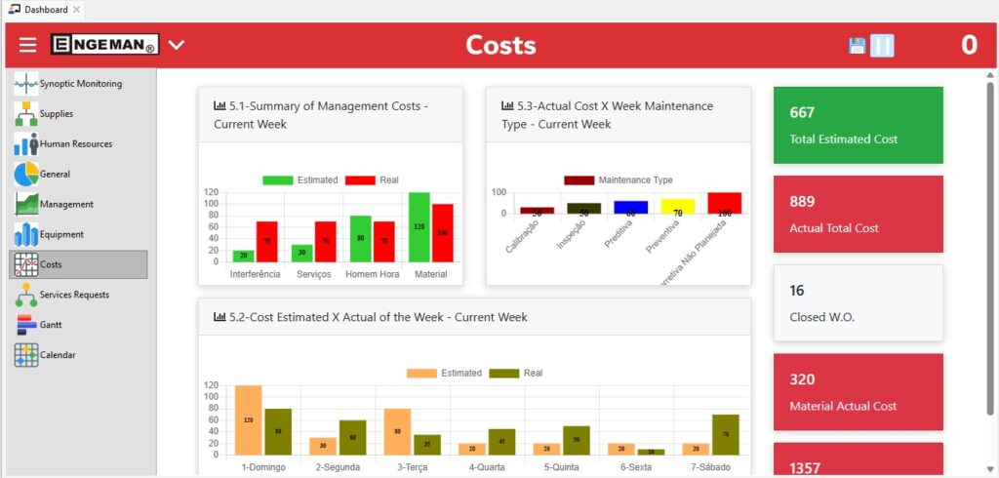Image resolution: width=999 pixels, height=478 pixels.
Task: Click the save floppy disk icon
Action: tap(857, 46)
